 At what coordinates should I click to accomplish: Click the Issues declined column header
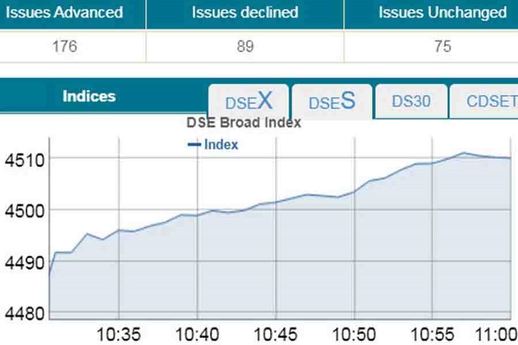245,13
